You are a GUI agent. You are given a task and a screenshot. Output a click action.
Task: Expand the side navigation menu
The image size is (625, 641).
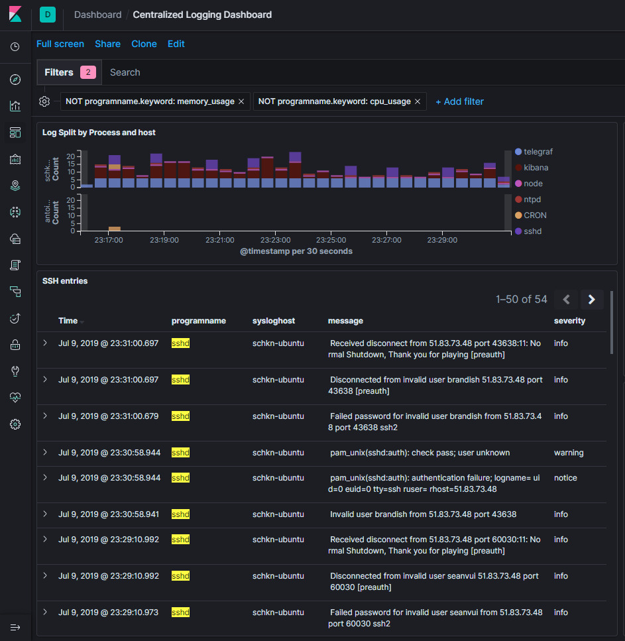point(15,627)
